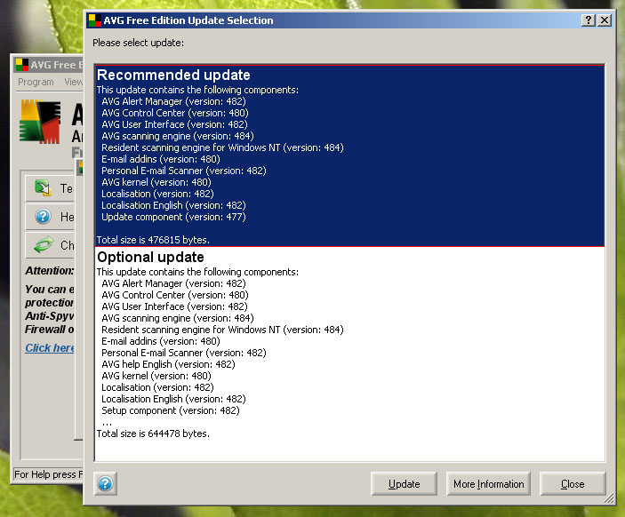Open the Program menu in background AVG window
625x517 pixels.
point(36,82)
